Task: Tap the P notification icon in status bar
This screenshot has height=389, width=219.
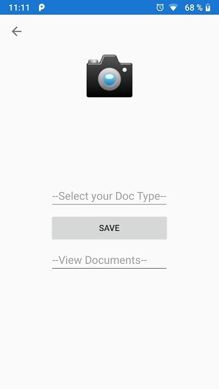Action: tap(42, 7)
